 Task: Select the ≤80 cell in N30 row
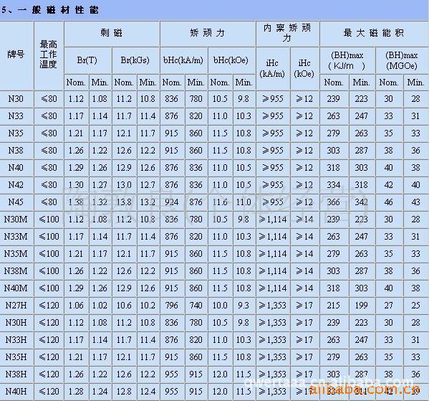[x=49, y=99]
